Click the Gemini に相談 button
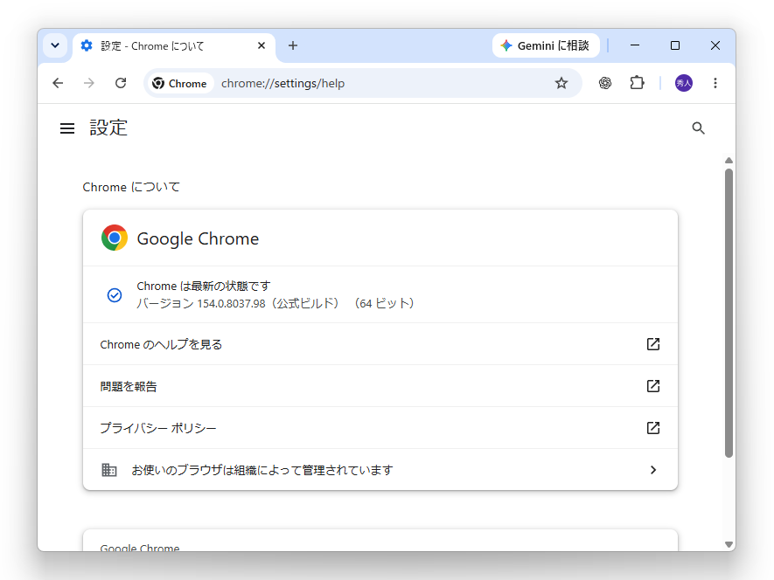Screen dimensions: 774x580 (546, 45)
